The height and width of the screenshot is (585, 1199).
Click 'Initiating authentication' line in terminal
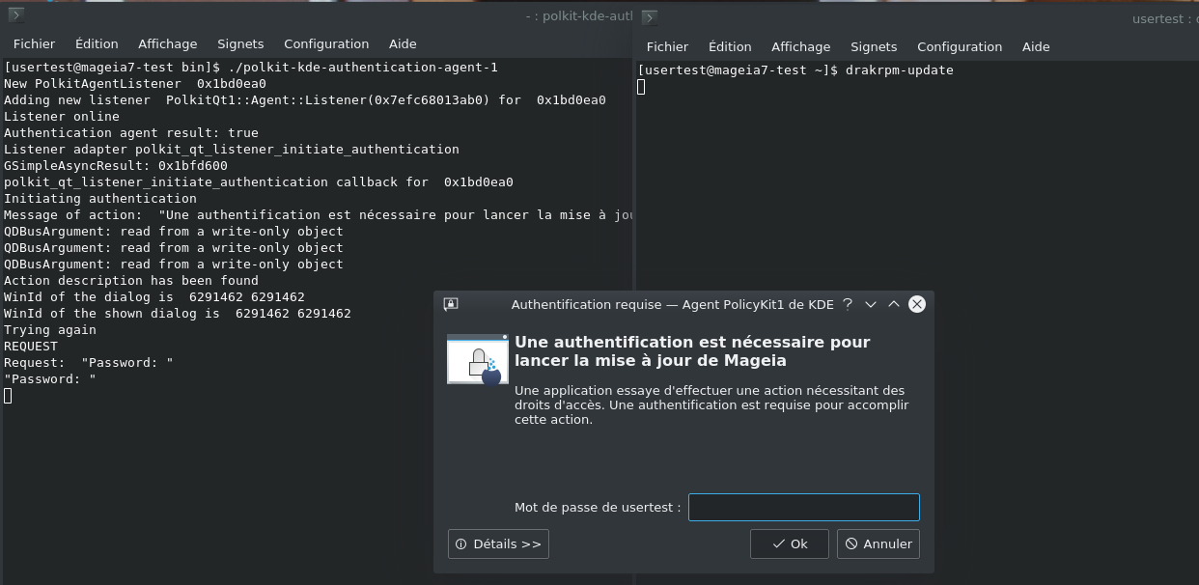pyautogui.click(x=100, y=199)
